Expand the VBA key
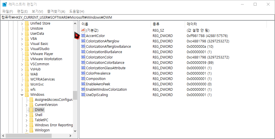 click(x=22, y=39)
